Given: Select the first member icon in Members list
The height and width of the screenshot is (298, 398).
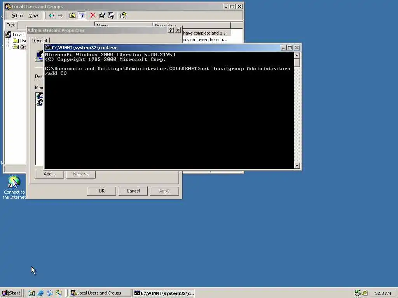Looking at the screenshot, I should pos(40,96).
